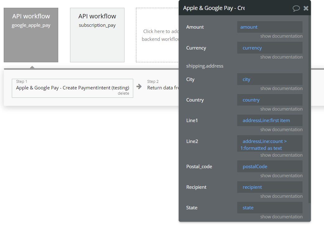This screenshot has height=228, width=324.
Task: Click the property panel vertical scrollbar
Action: [309, 109]
